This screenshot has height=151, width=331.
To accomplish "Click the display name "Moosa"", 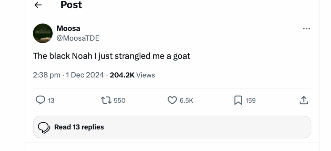I will [x=69, y=28].
